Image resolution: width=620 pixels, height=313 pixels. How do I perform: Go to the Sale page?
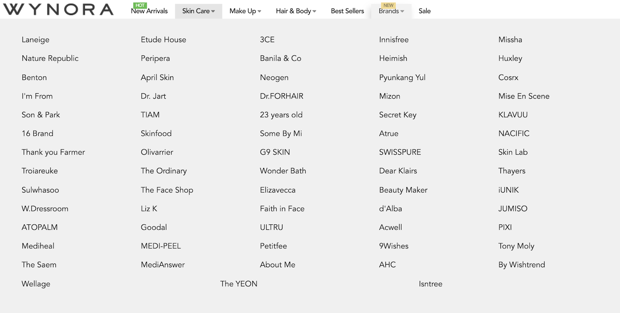click(x=425, y=11)
